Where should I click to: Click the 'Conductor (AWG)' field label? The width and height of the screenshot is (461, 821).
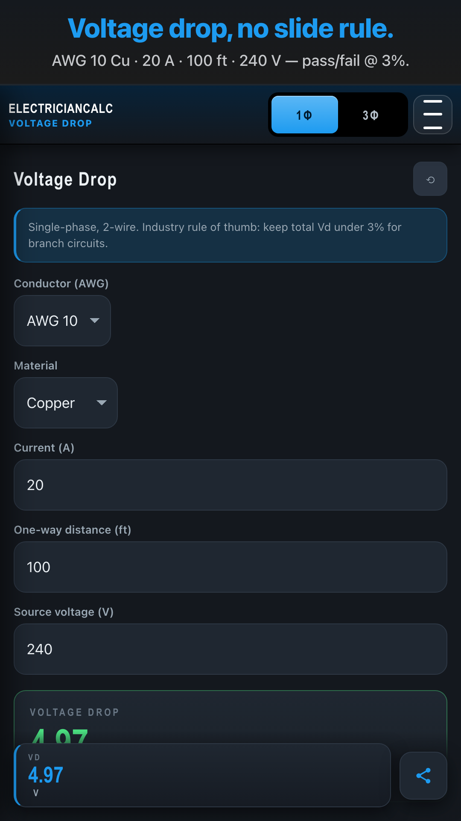click(x=61, y=284)
